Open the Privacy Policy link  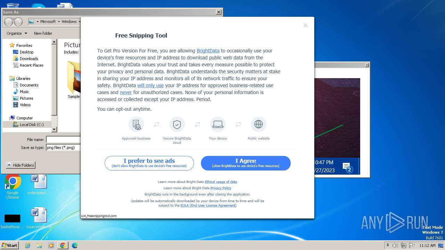pos(221,188)
